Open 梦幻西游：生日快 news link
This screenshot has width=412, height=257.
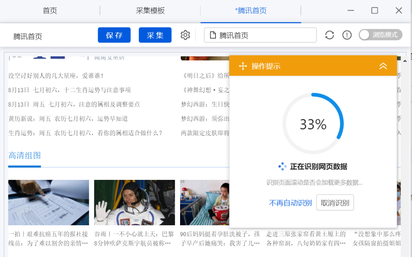coord(205,104)
